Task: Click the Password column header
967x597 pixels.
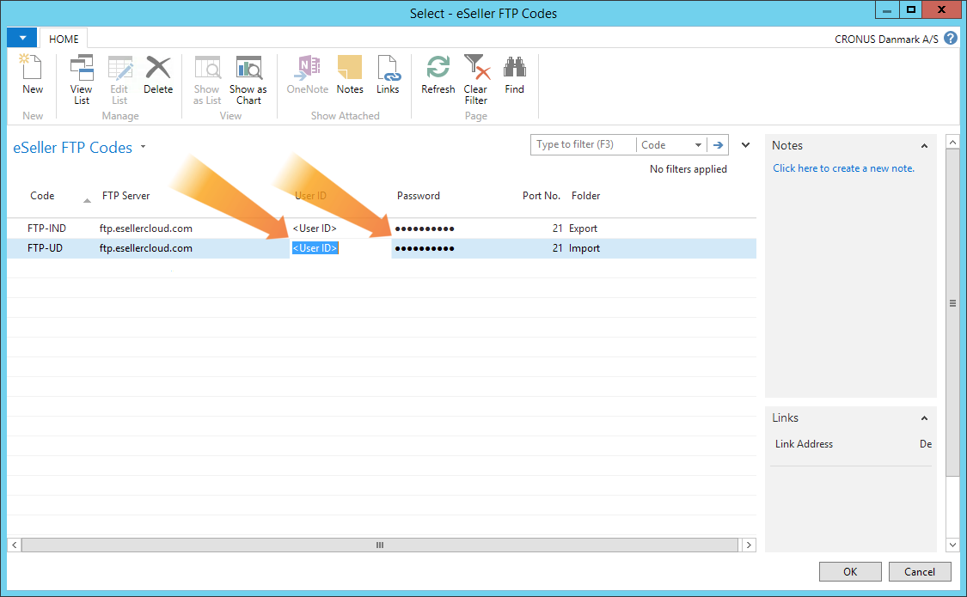Action: 418,196
